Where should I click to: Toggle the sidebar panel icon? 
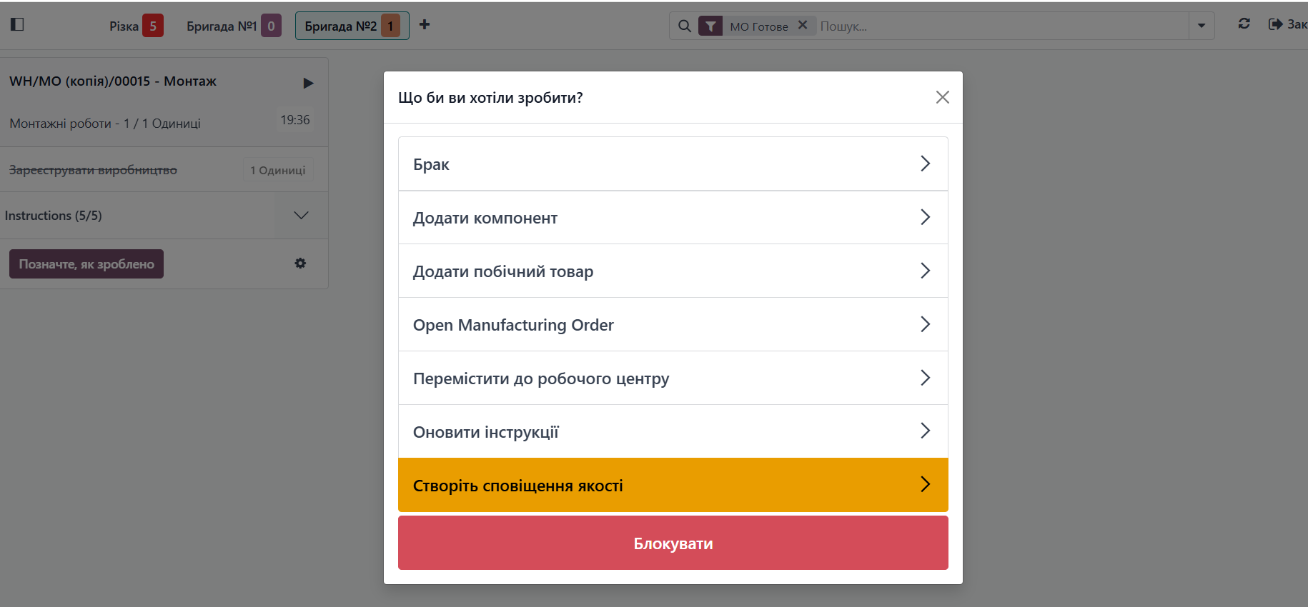18,25
